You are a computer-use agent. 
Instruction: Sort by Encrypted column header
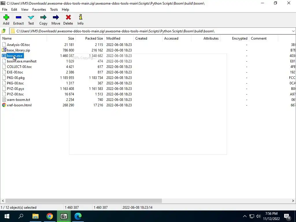pyautogui.click(x=234, y=38)
